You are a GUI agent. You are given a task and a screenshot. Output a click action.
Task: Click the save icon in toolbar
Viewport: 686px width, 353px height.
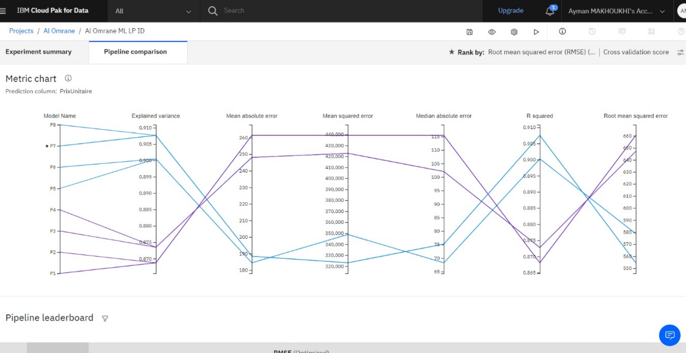469,32
